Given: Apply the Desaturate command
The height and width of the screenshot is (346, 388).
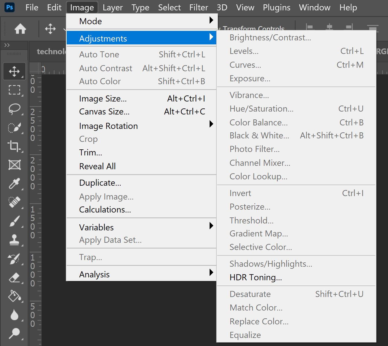Looking at the screenshot, I should pyautogui.click(x=250, y=294).
